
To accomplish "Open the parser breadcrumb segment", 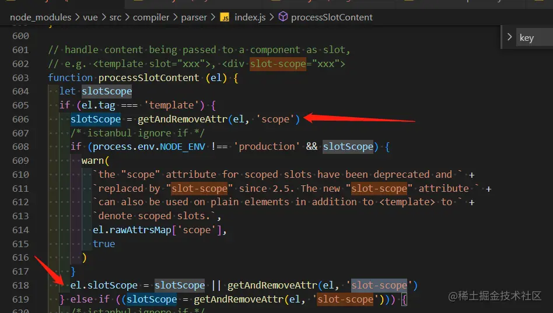I will (x=194, y=17).
